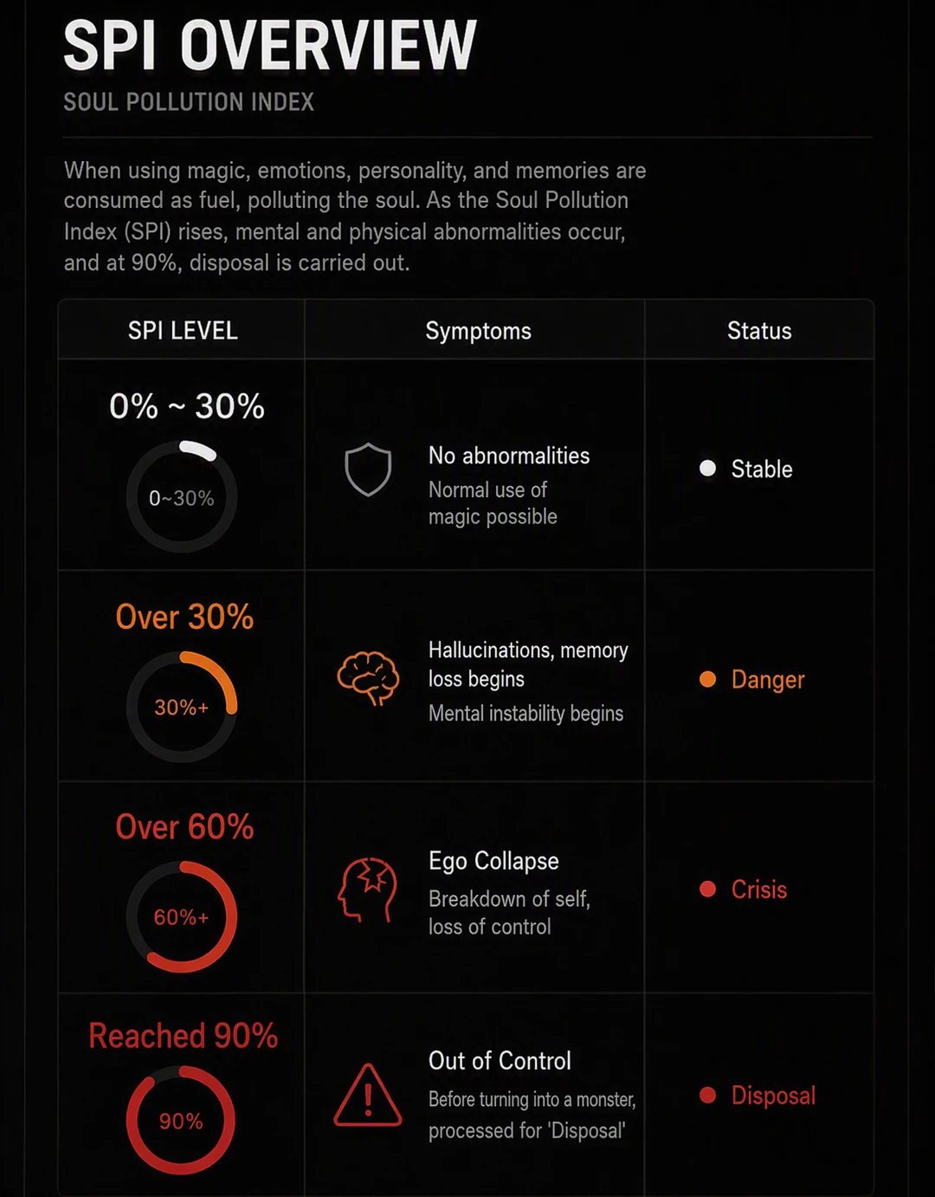Select the 30%+ orange circular gauge

(182, 708)
